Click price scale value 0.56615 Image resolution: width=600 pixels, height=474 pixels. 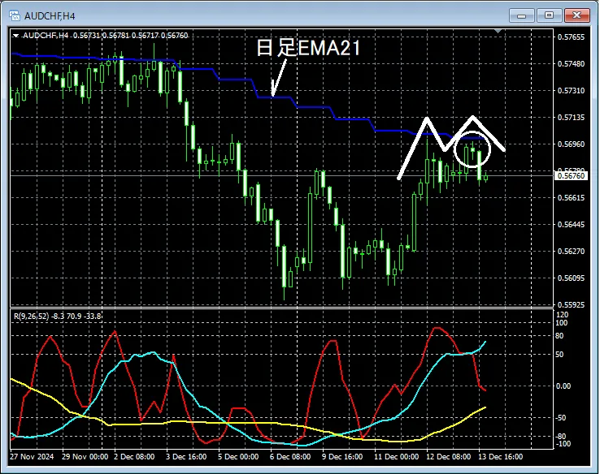[x=571, y=197]
